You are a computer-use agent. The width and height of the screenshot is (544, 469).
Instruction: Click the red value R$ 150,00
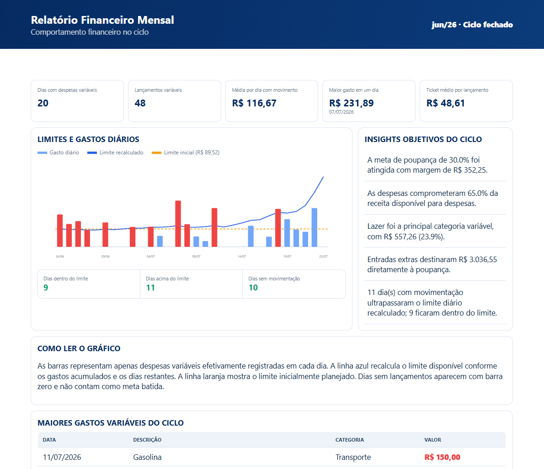pos(443,457)
